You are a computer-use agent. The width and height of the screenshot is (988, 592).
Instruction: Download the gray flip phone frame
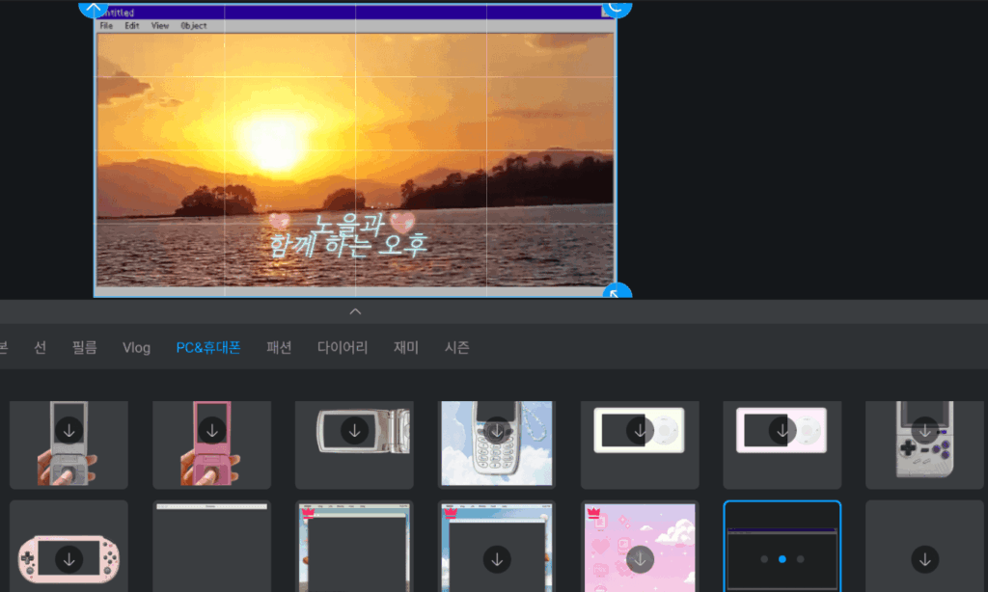[68, 430]
